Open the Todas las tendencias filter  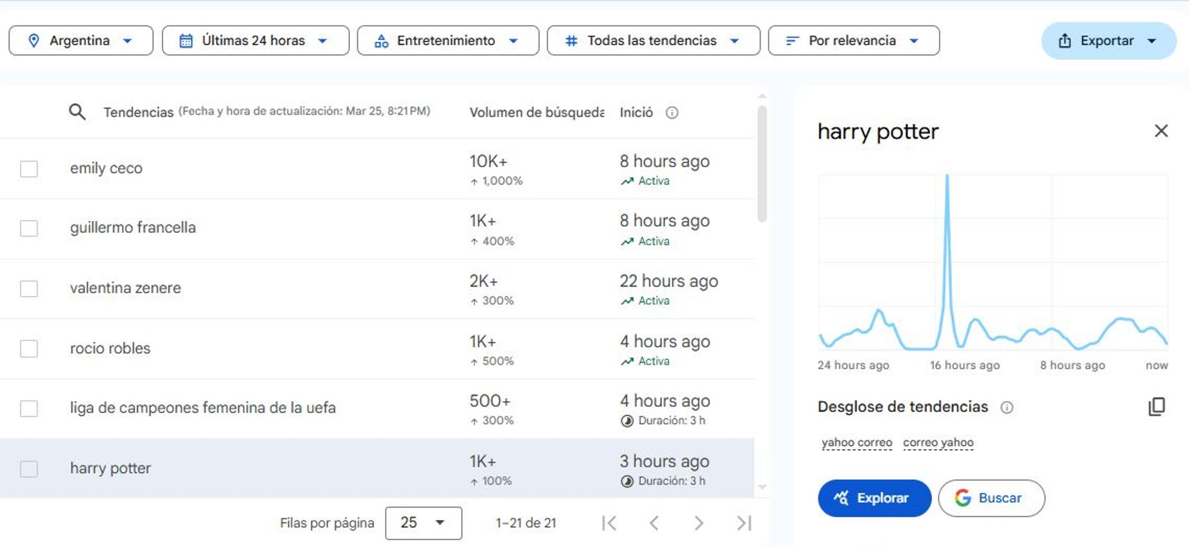point(653,40)
